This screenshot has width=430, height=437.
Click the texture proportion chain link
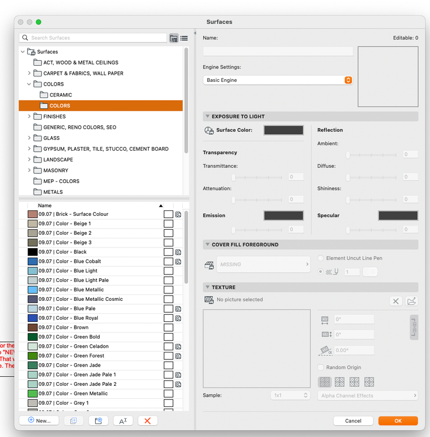click(x=414, y=327)
